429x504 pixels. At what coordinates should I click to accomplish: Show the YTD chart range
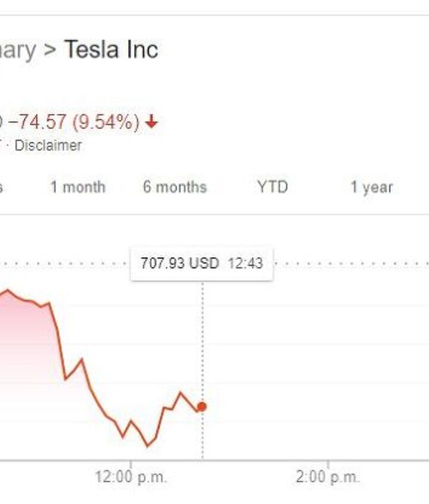click(x=272, y=187)
